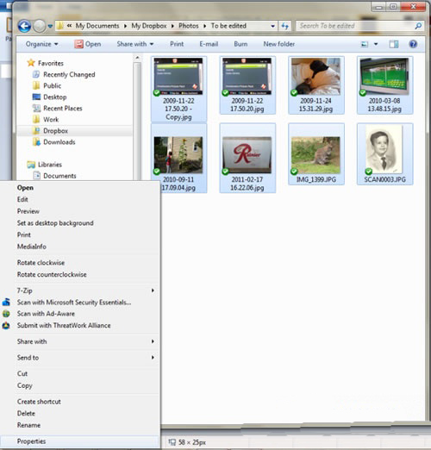This screenshot has height=450, width=431.
Task: Click Print in the toolbar
Action: pyautogui.click(x=177, y=44)
